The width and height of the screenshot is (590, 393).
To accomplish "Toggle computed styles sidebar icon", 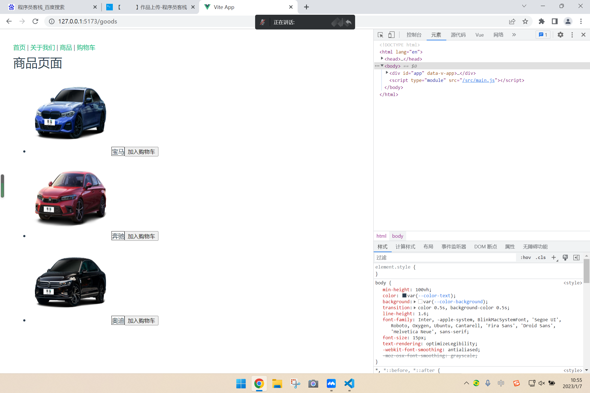I will [x=576, y=257].
